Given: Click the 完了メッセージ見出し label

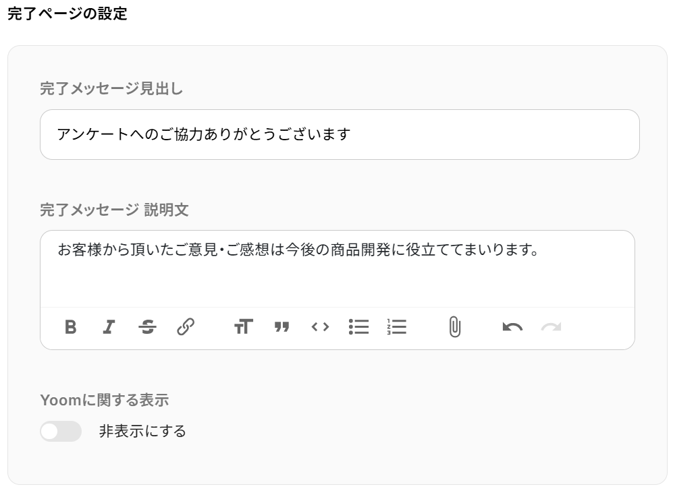Looking at the screenshot, I should [111, 89].
